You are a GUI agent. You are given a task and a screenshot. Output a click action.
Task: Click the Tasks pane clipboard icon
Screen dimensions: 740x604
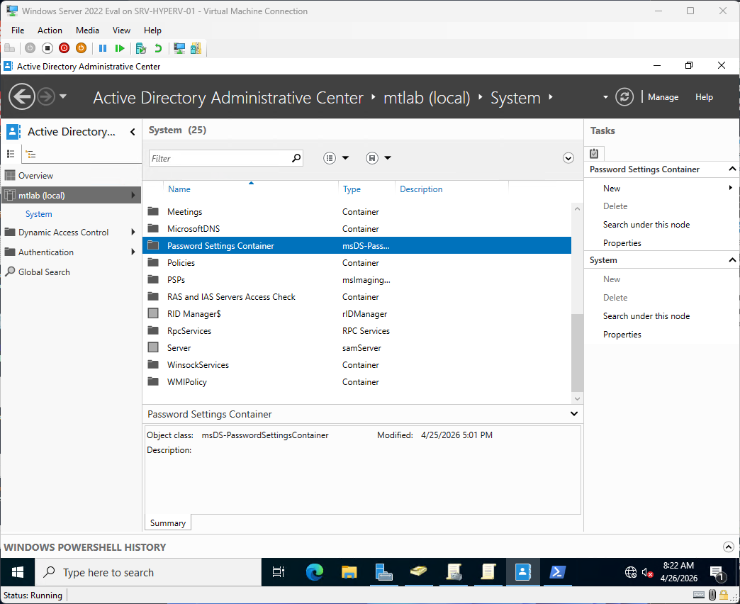(x=594, y=153)
